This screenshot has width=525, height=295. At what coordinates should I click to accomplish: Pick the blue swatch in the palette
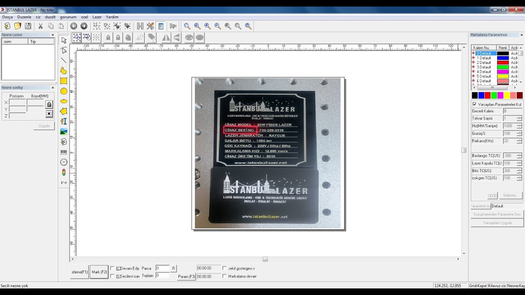pos(481,95)
